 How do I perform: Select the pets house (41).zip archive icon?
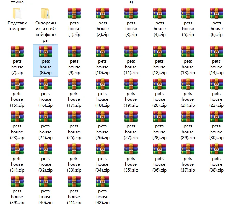(x=74, y=181)
